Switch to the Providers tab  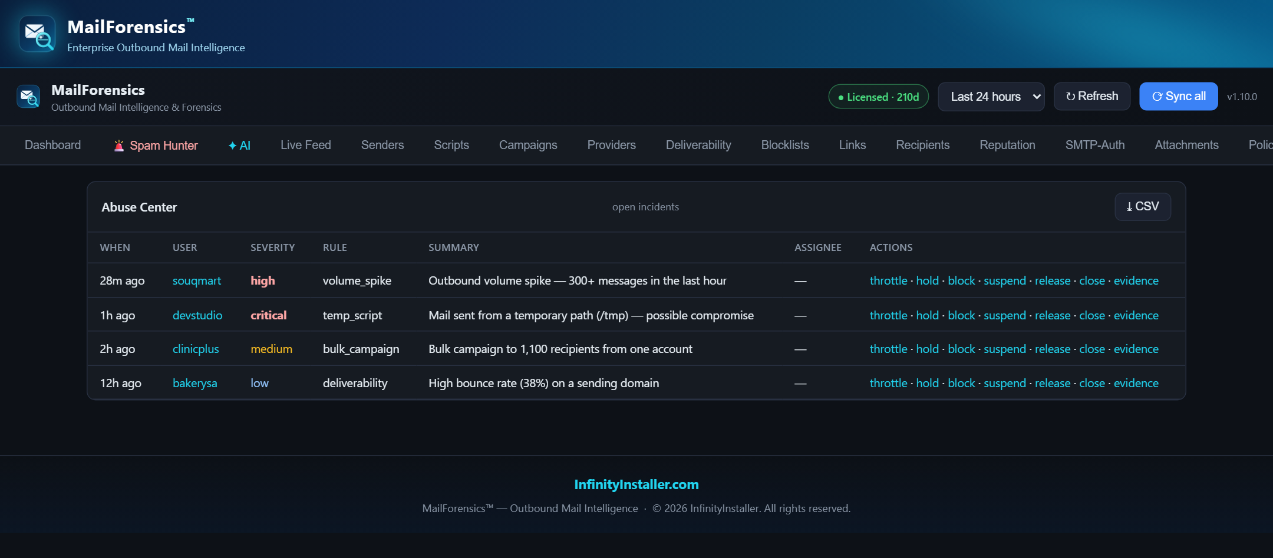point(612,145)
